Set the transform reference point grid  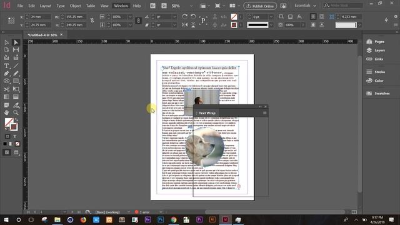tap(11, 21)
